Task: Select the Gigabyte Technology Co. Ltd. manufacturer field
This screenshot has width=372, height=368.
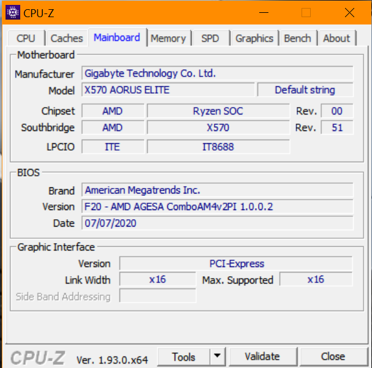Action: [x=218, y=73]
